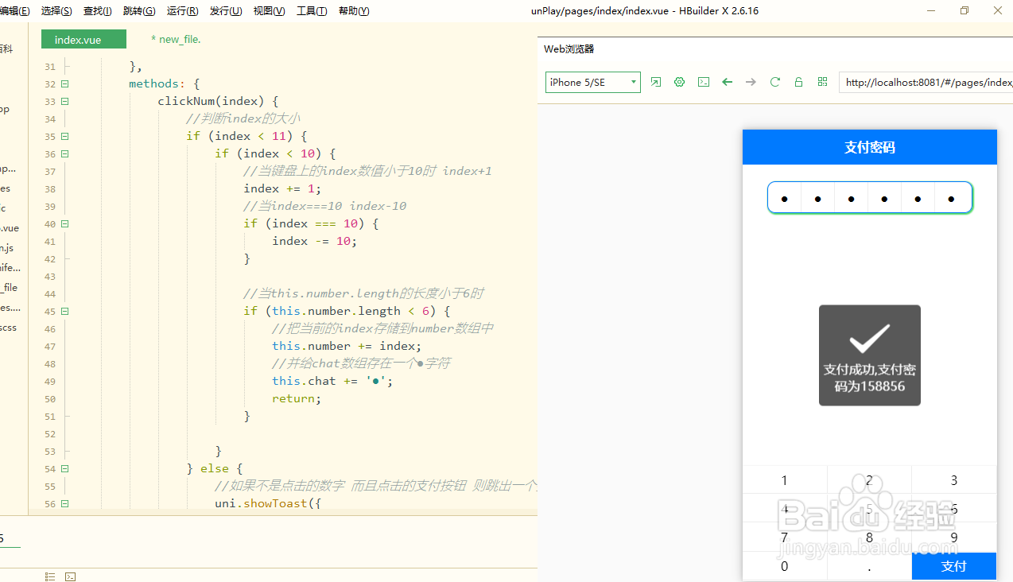Select the n.js file in project sidebar

coord(7,247)
